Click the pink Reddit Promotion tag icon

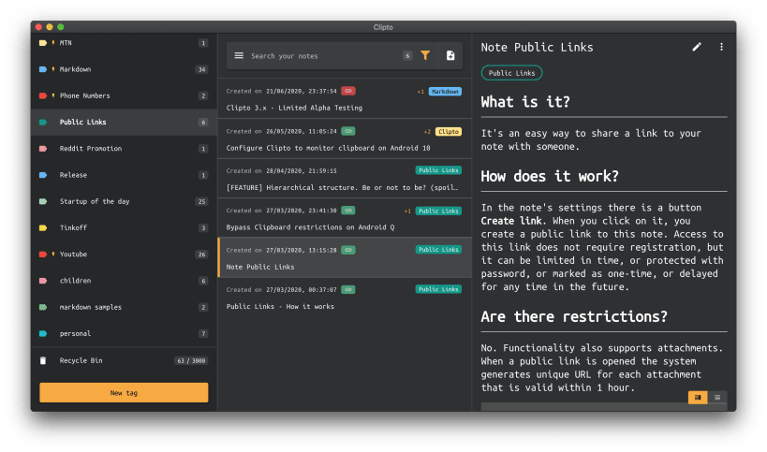click(43, 149)
